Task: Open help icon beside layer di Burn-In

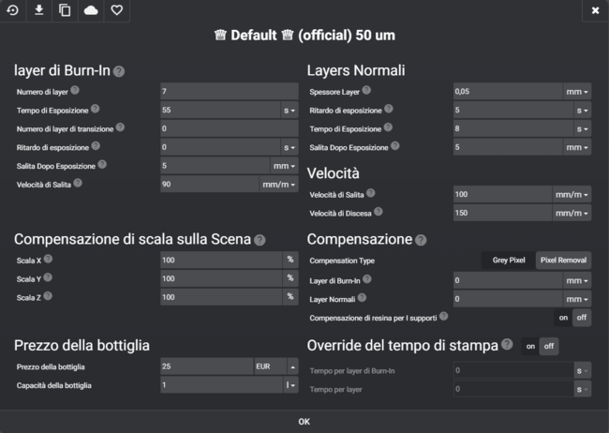Action: [120, 71]
